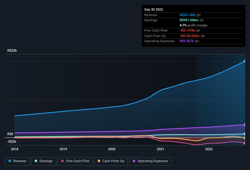The image size is (250, 170).
Task: Click the Operating Expenses label in the tooltip
Action: pos(160,41)
